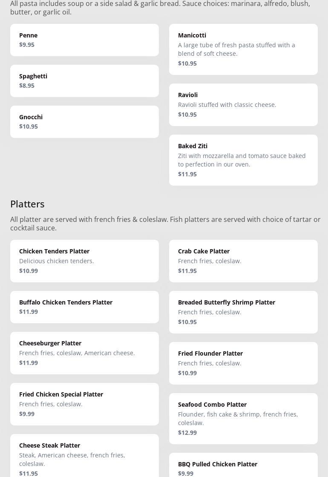Open the Cheeseburger Platter card

coord(84,353)
